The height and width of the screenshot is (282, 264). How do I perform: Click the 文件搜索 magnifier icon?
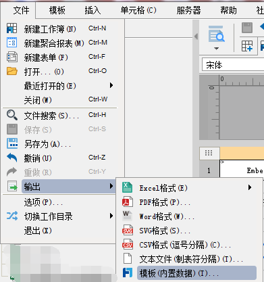click(12, 115)
